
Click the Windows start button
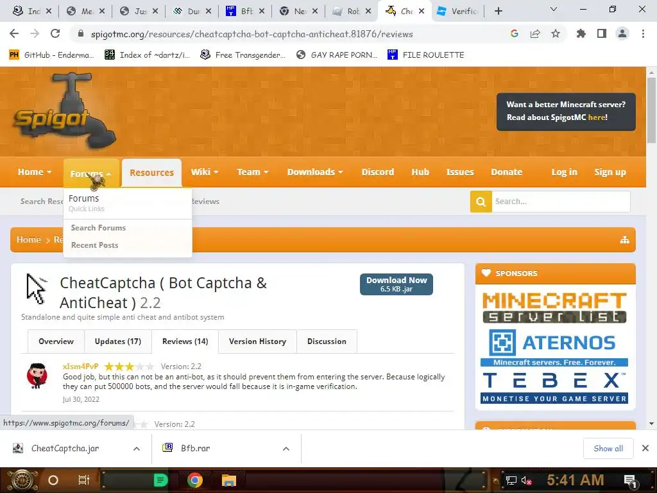(21, 480)
